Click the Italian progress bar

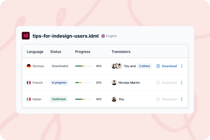[84, 99]
